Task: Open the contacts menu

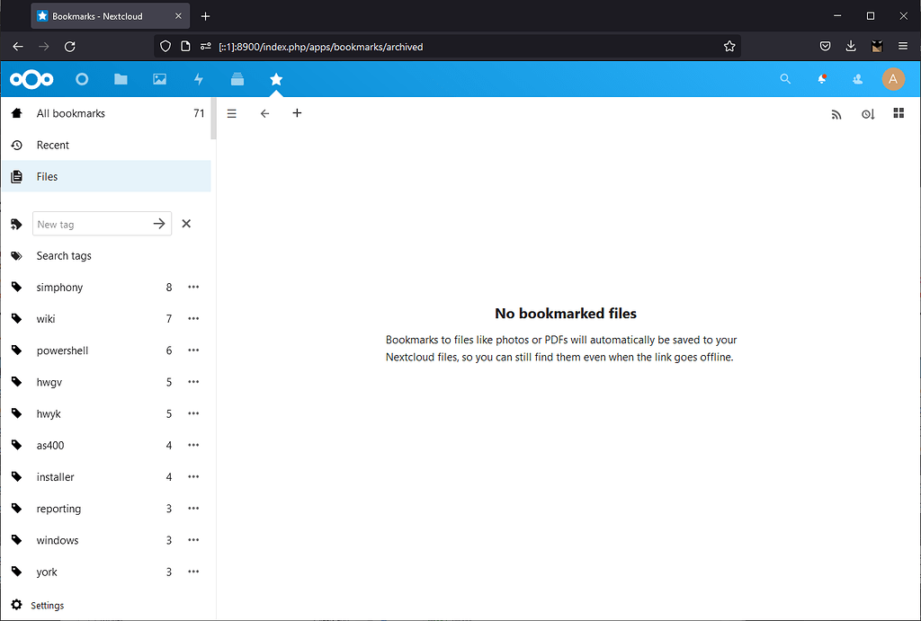Action: 857,79
